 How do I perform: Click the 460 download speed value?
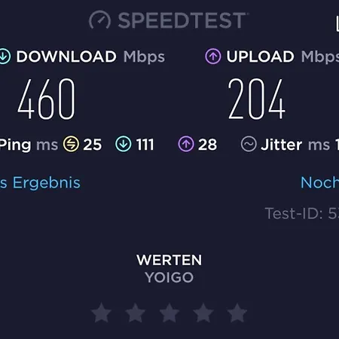coord(47,99)
